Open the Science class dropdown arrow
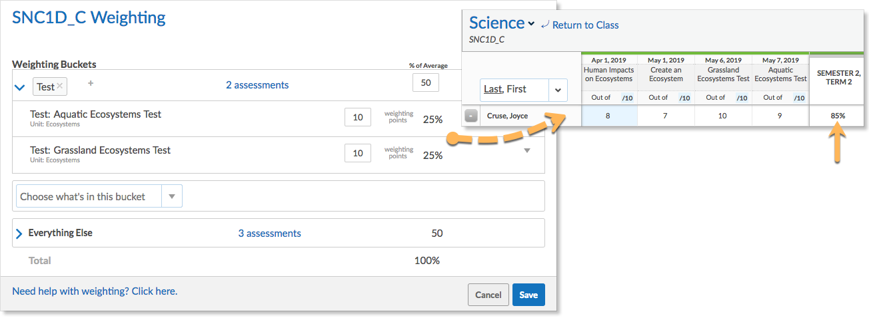Image resolution: width=869 pixels, height=318 pixels. pyautogui.click(x=531, y=24)
